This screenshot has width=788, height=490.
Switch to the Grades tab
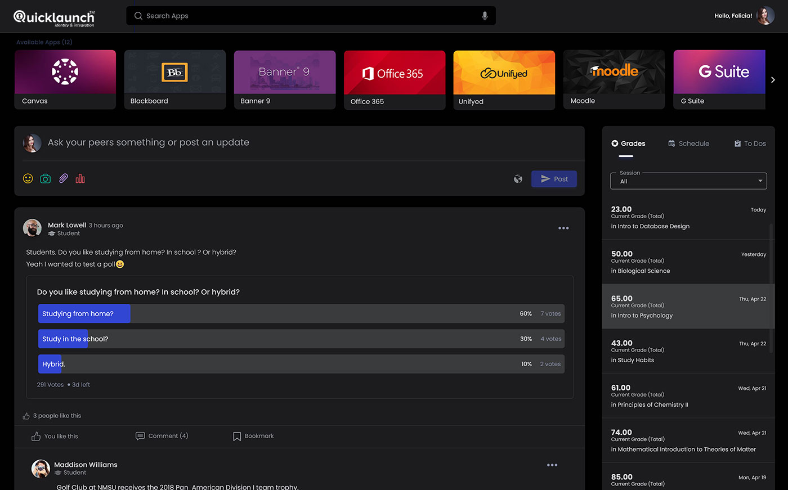pos(628,143)
